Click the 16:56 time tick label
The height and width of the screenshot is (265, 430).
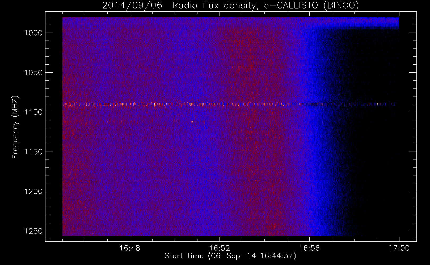(309, 248)
